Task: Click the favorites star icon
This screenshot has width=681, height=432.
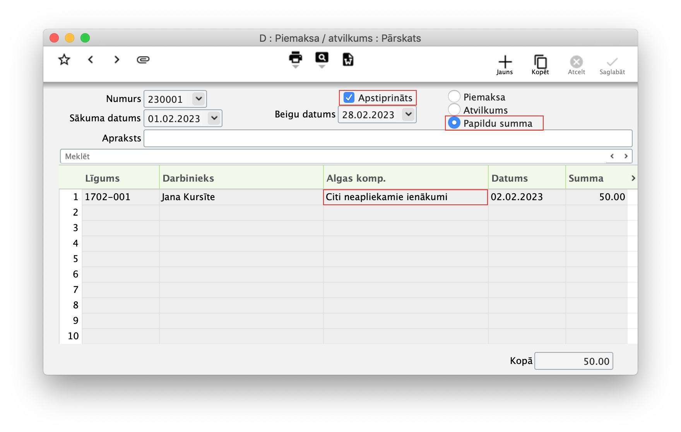Action: (x=64, y=60)
